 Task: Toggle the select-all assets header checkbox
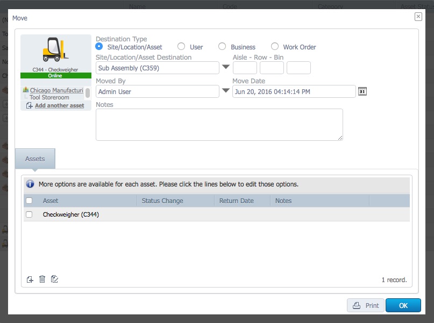pos(30,200)
